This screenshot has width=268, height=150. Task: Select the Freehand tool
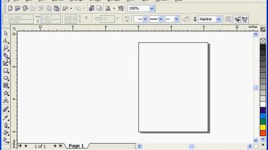(6, 56)
